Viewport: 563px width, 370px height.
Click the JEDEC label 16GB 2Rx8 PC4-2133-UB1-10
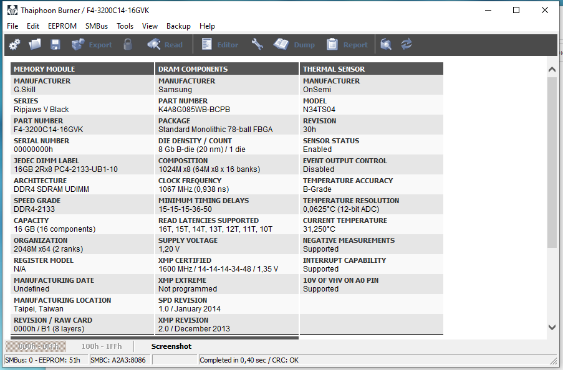[65, 169]
